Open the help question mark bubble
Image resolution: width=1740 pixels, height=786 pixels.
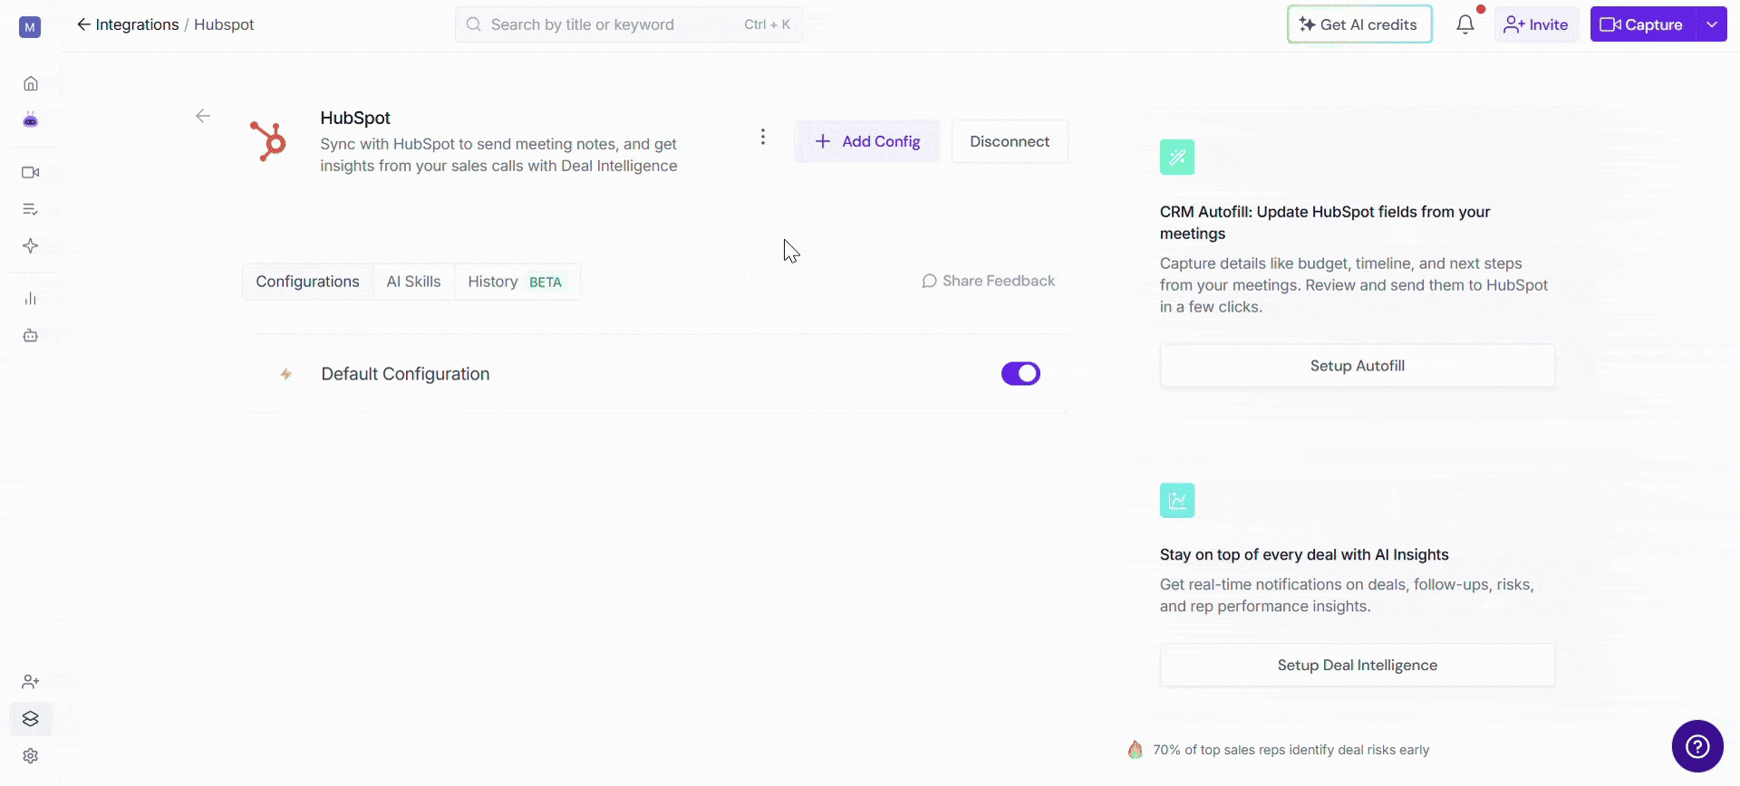[1697, 746]
